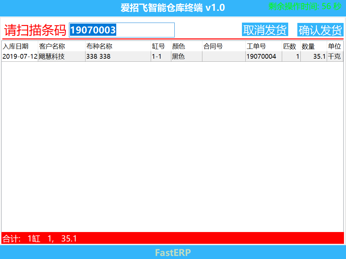Click the 工单号 column header
Image resolution: width=346 pixels, height=259 pixels.
tap(264, 46)
